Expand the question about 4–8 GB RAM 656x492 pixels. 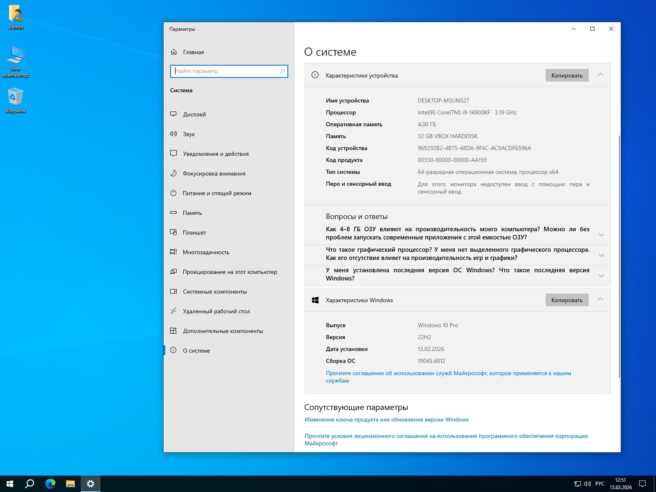[x=601, y=235]
